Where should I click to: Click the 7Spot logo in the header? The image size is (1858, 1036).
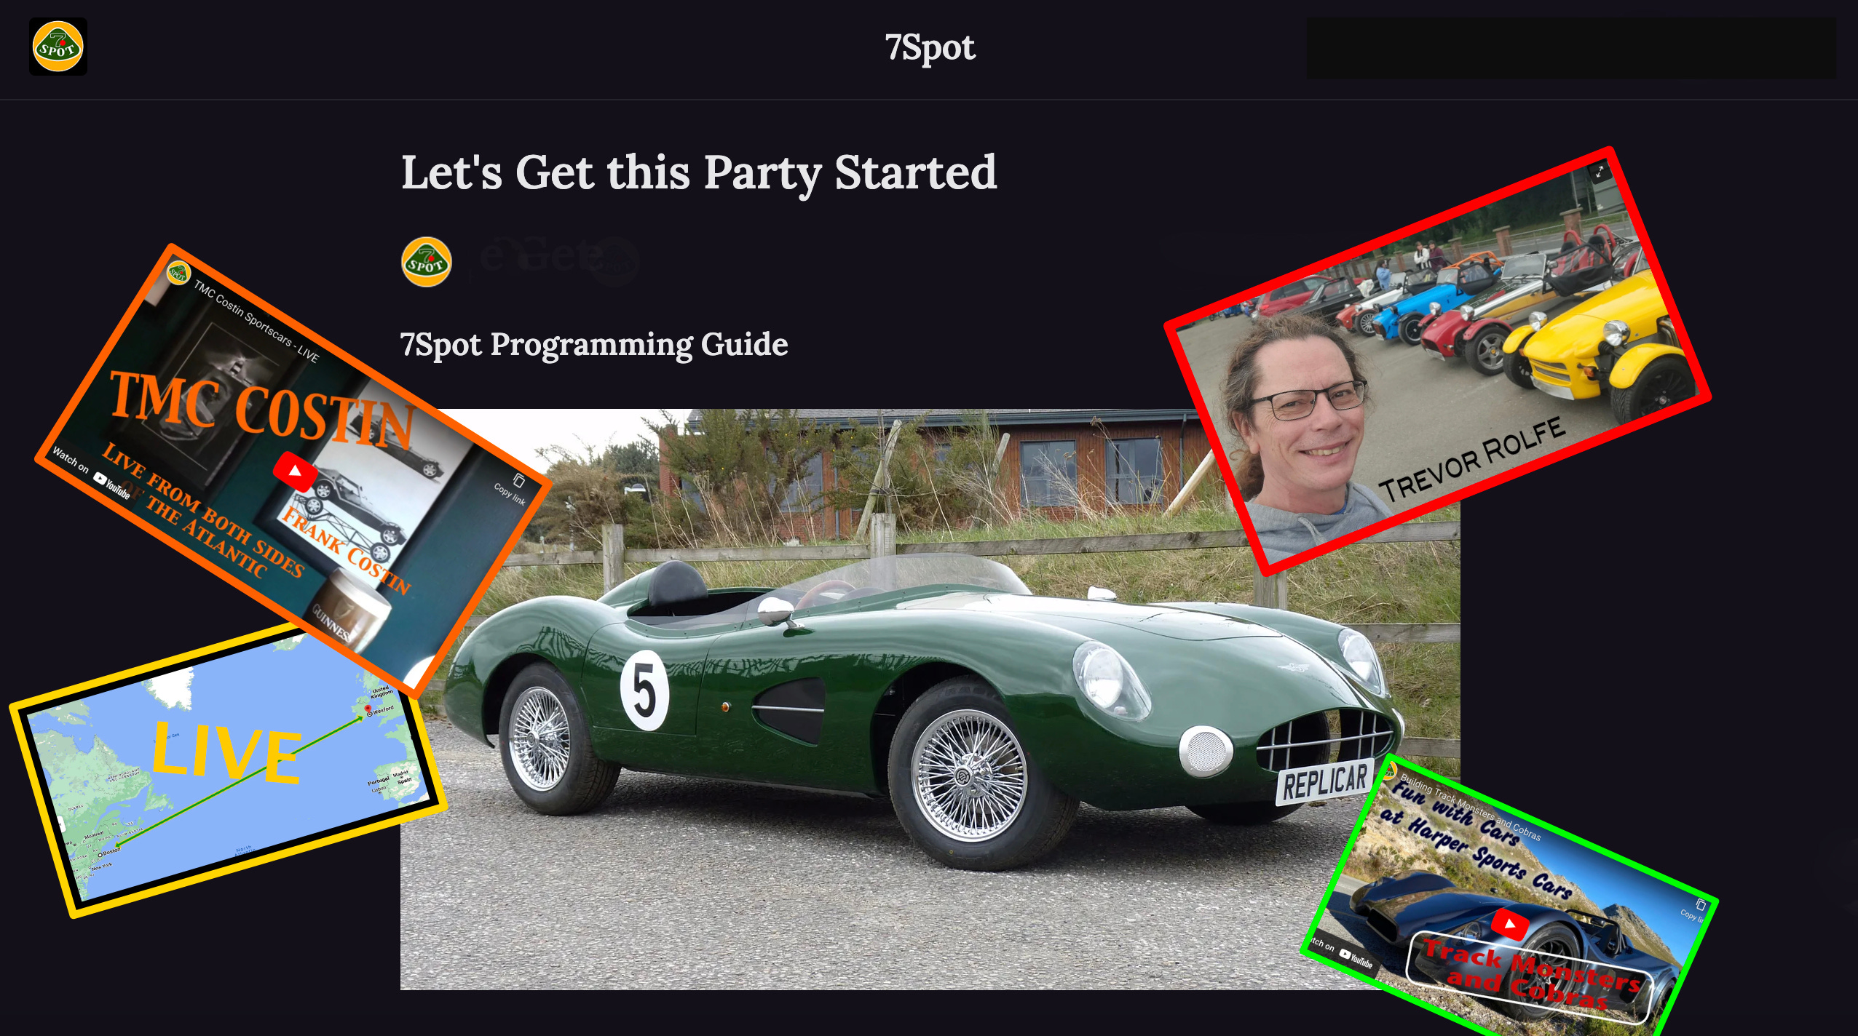[58, 47]
